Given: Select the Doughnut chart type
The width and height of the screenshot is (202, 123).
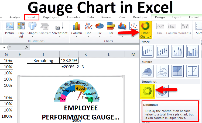Looking at the screenshot, I should [x=147, y=91].
